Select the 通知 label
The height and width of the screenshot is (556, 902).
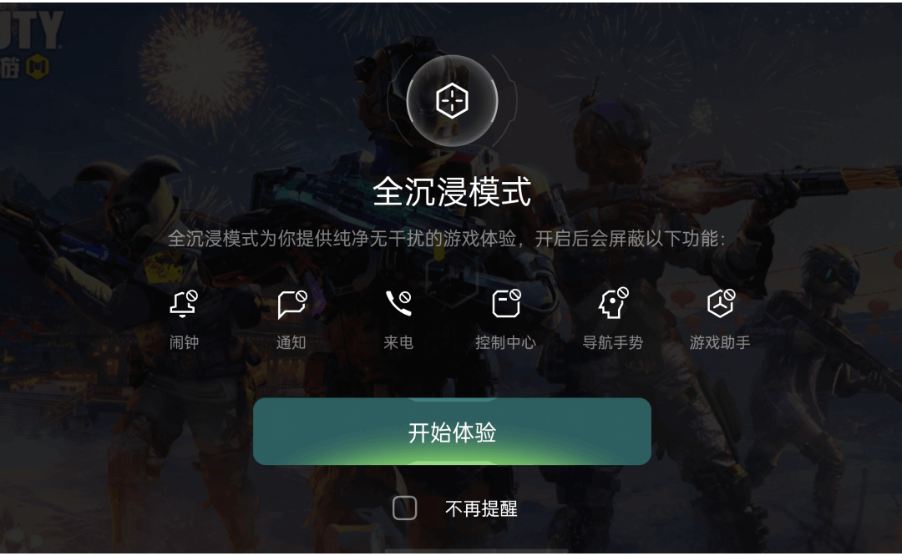[291, 342]
